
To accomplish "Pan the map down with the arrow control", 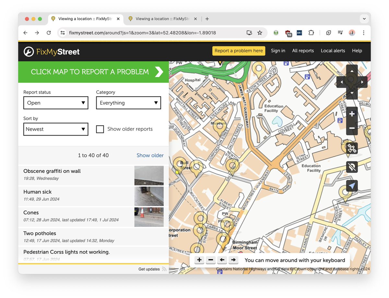I will 352,94.
